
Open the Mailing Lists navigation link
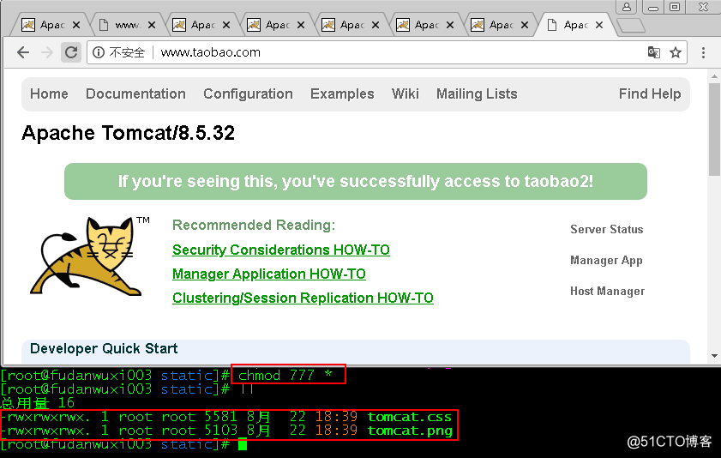click(477, 93)
